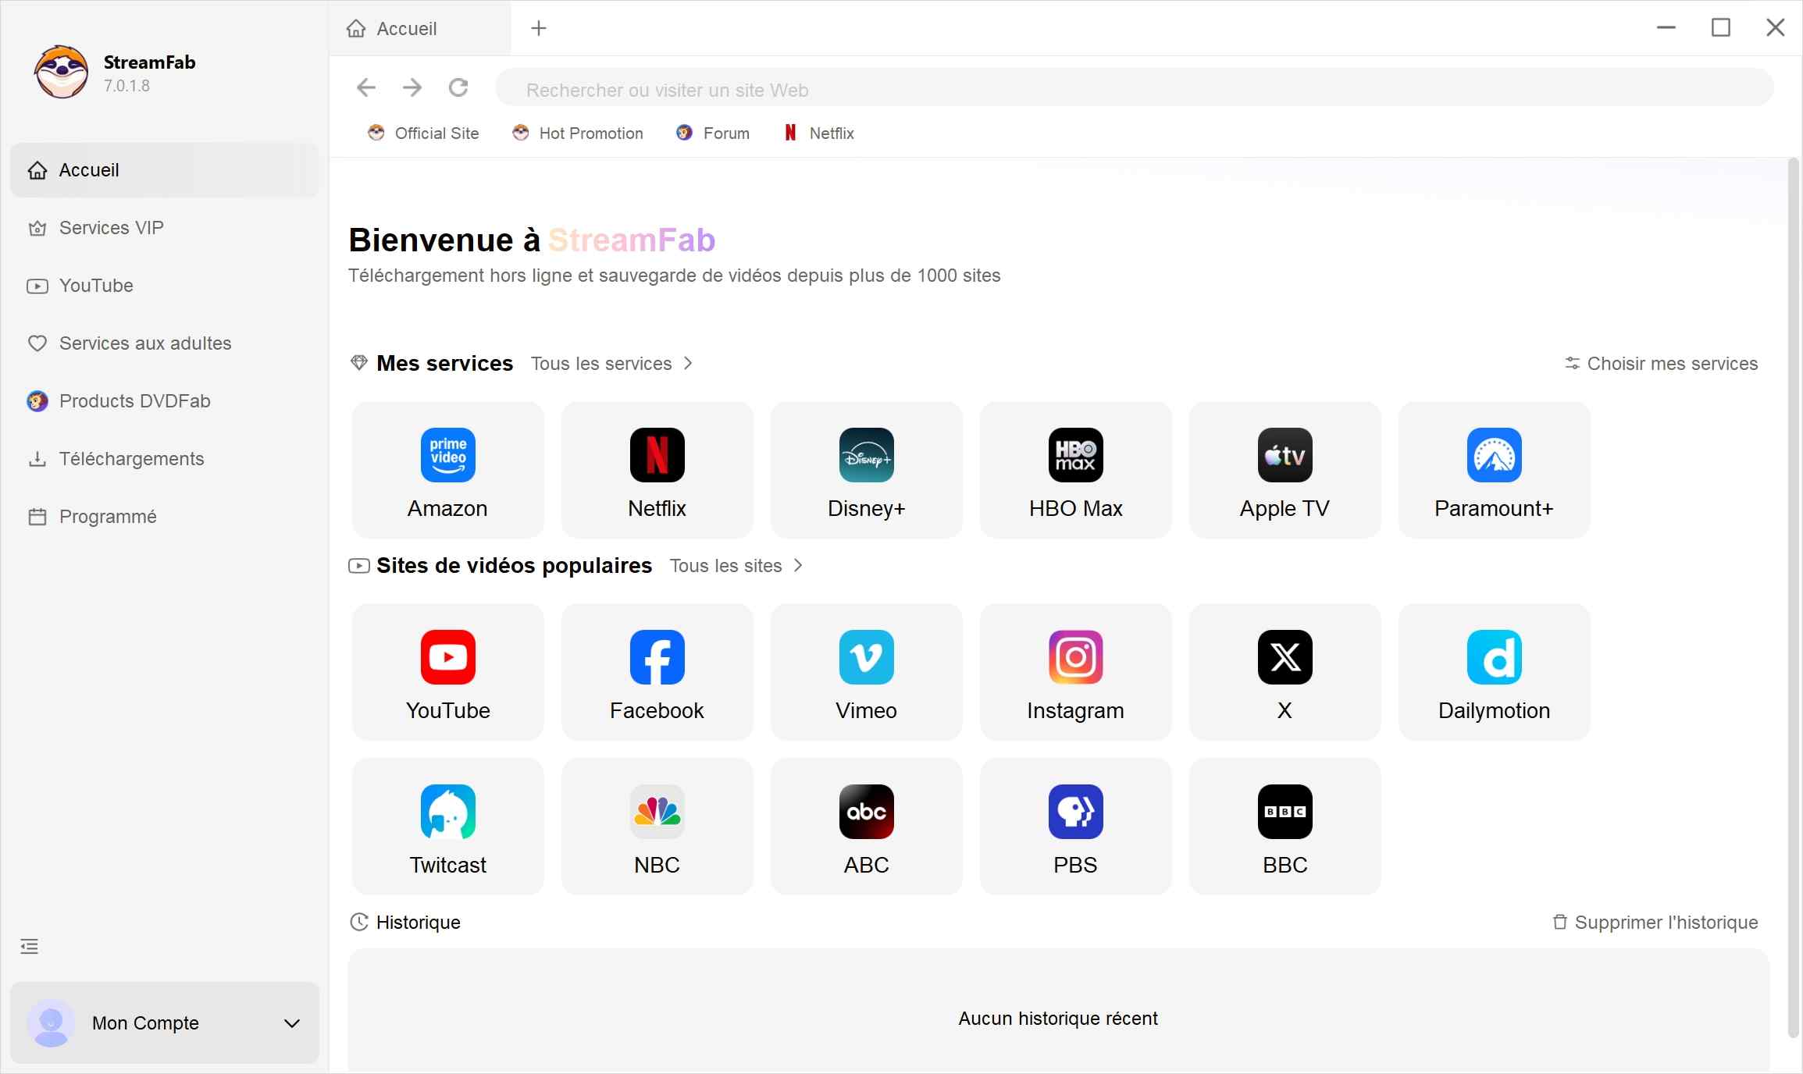Launch the HBO Max service
Screen dimensions: 1803x1074
(x=1075, y=469)
